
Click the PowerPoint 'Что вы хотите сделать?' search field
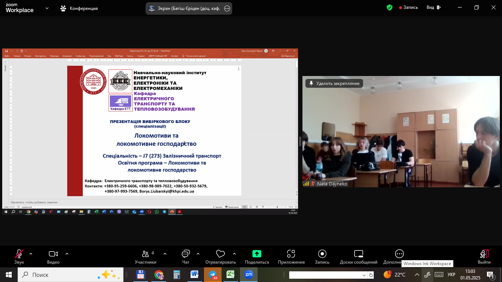point(196,56)
